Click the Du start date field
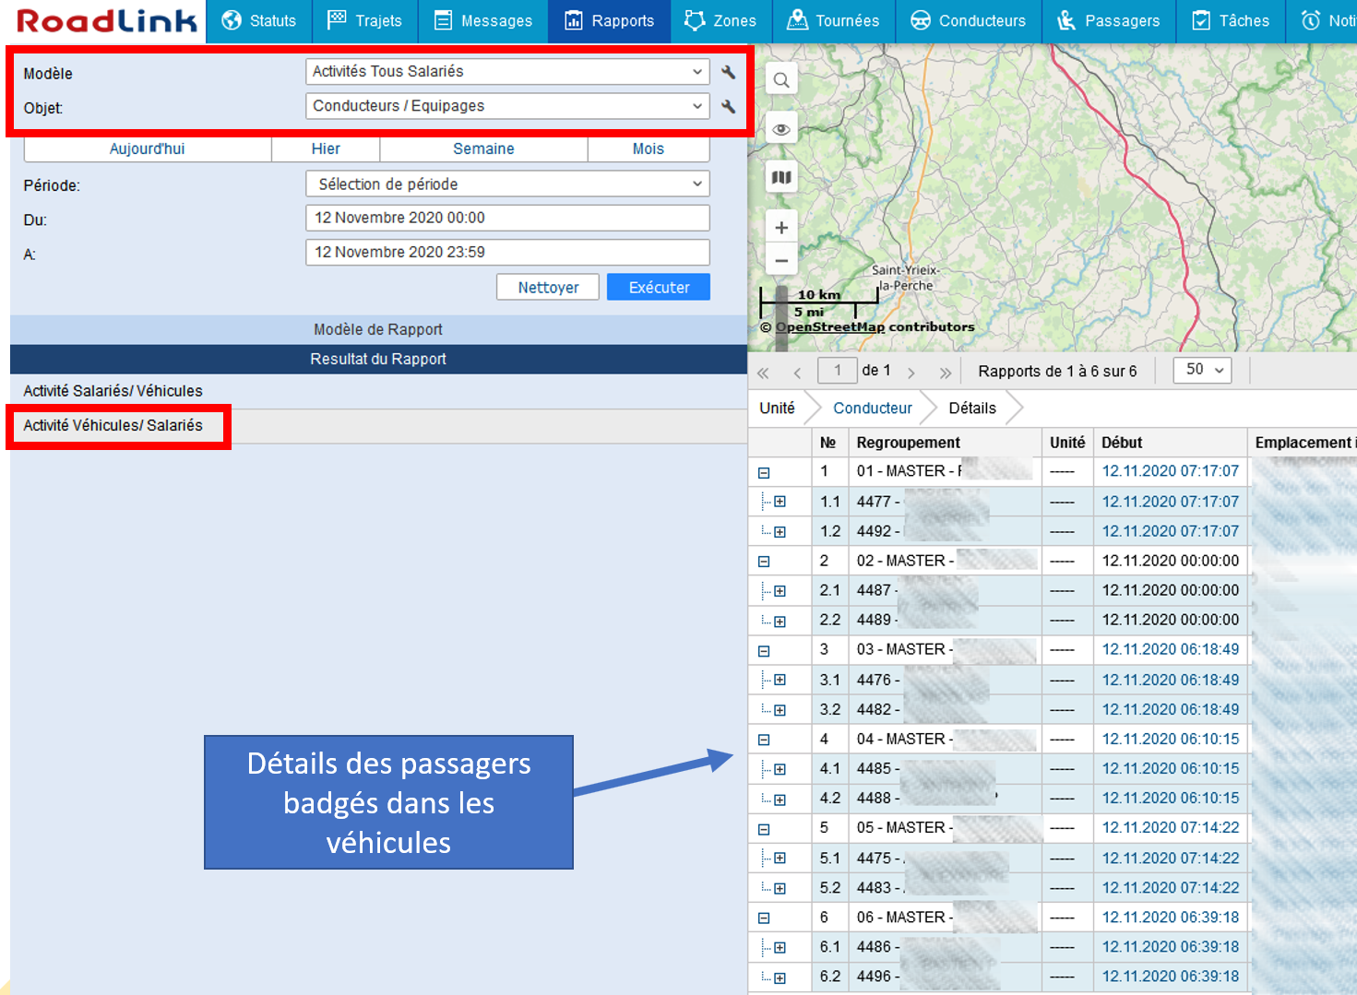 pos(506,218)
